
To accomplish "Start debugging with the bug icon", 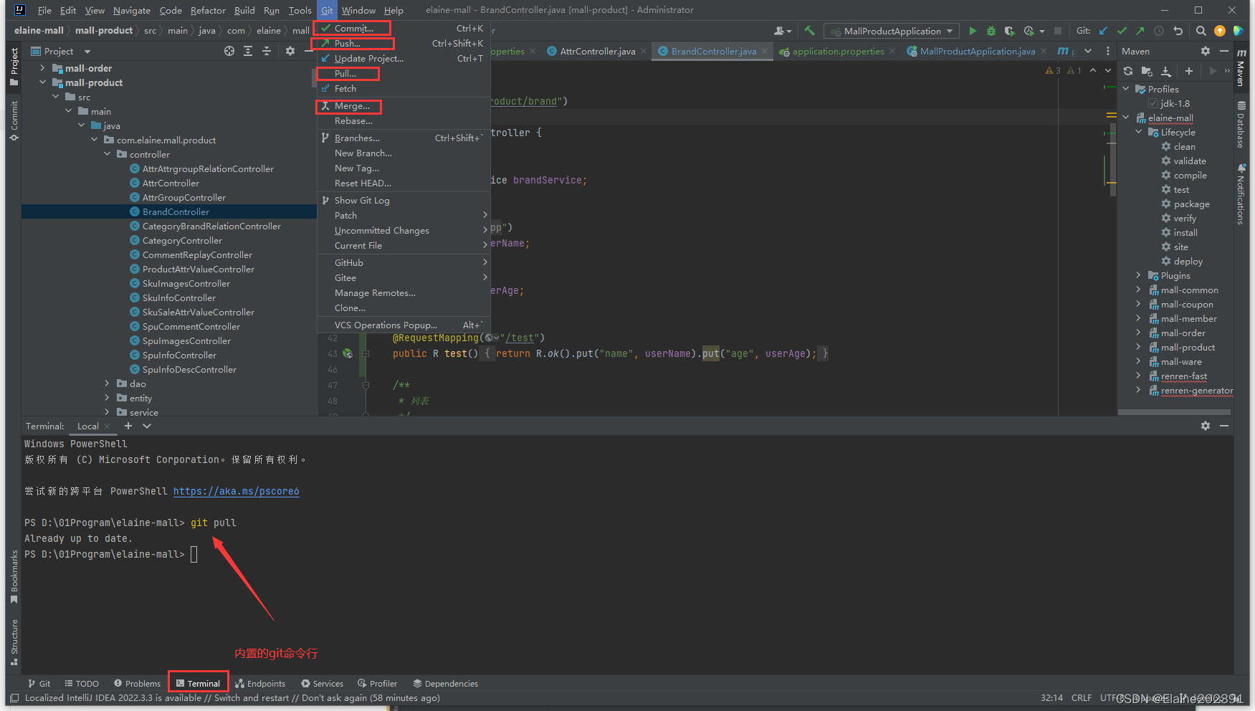I will tap(991, 31).
